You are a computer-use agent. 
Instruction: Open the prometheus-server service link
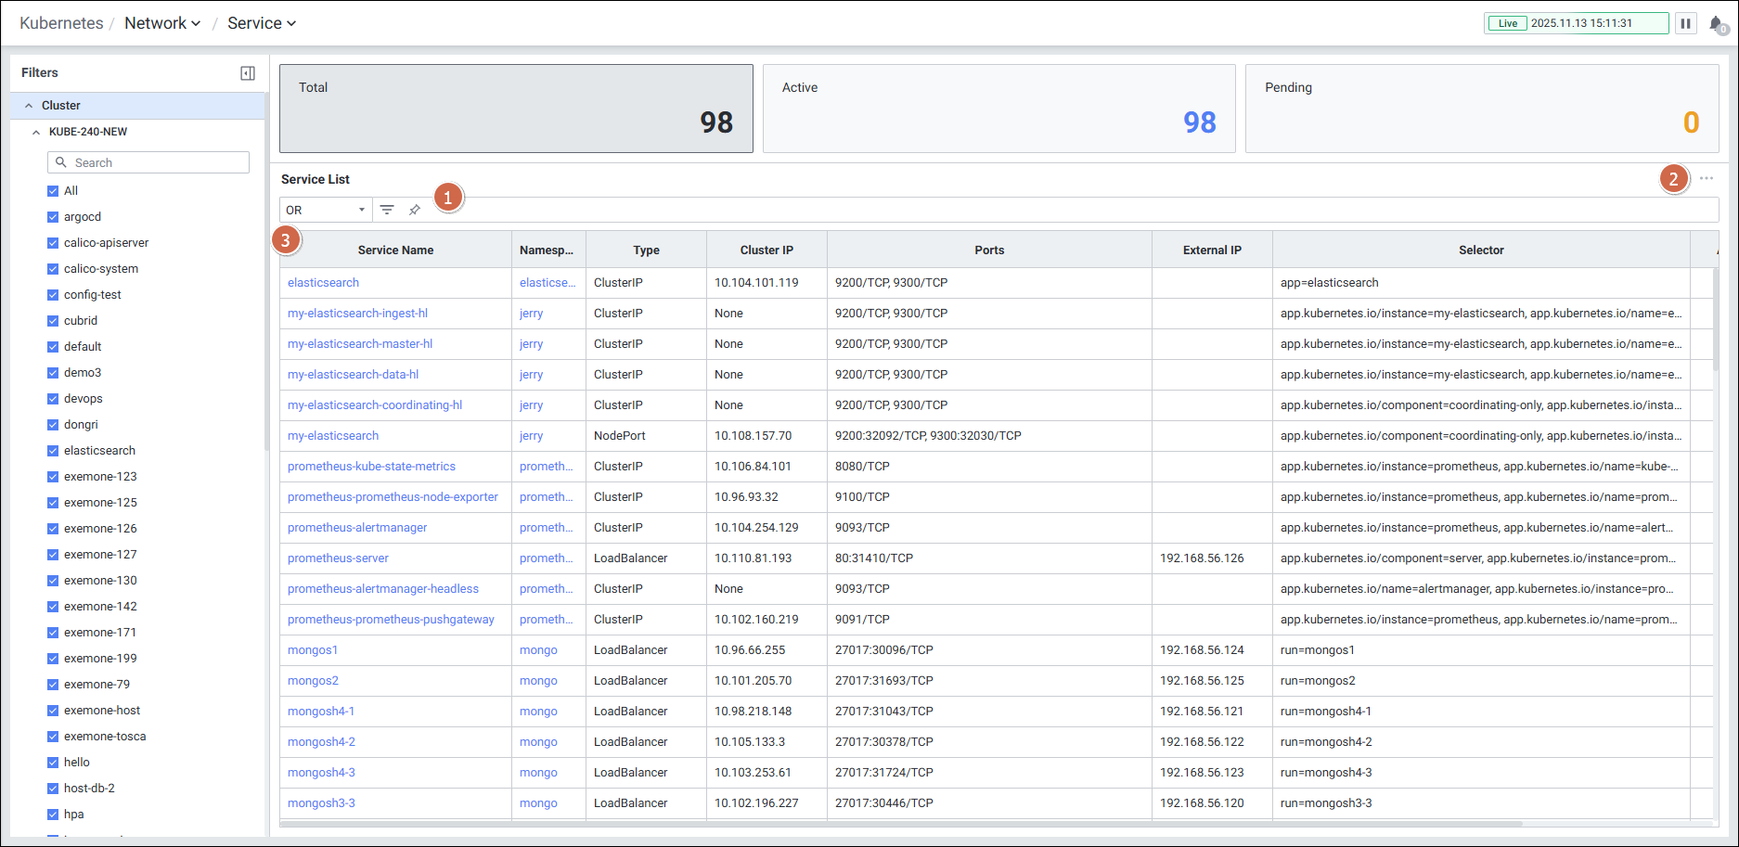tap(338, 558)
